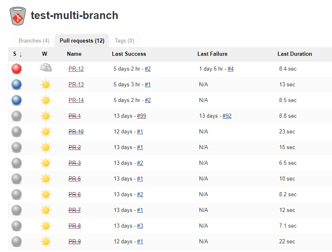Click the Bitbucket repository icon beside the title

pyautogui.click(x=17, y=16)
